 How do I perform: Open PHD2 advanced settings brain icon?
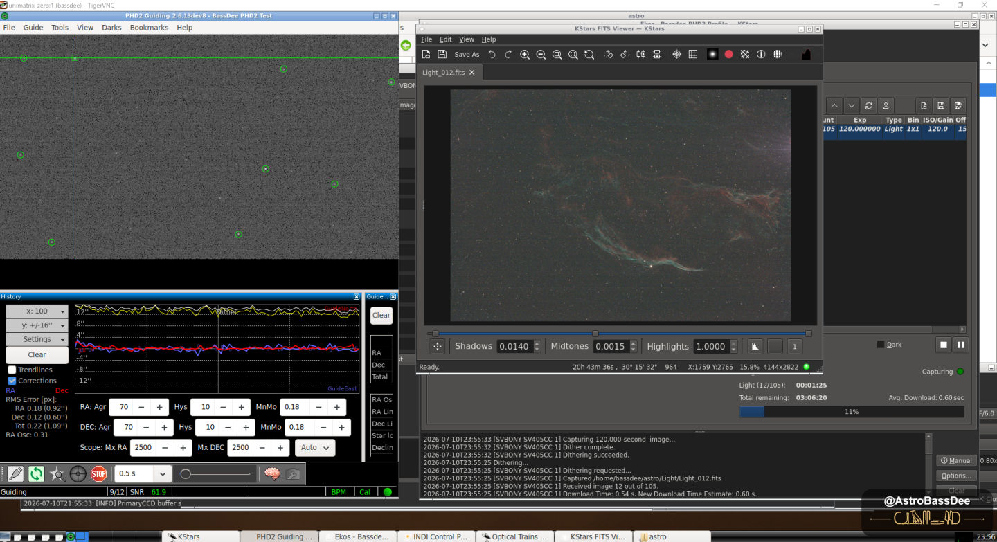(x=271, y=473)
